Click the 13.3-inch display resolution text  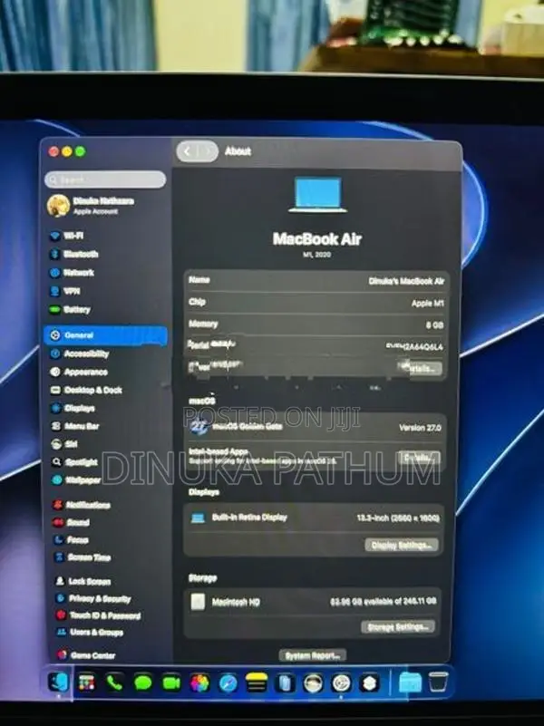(x=398, y=518)
